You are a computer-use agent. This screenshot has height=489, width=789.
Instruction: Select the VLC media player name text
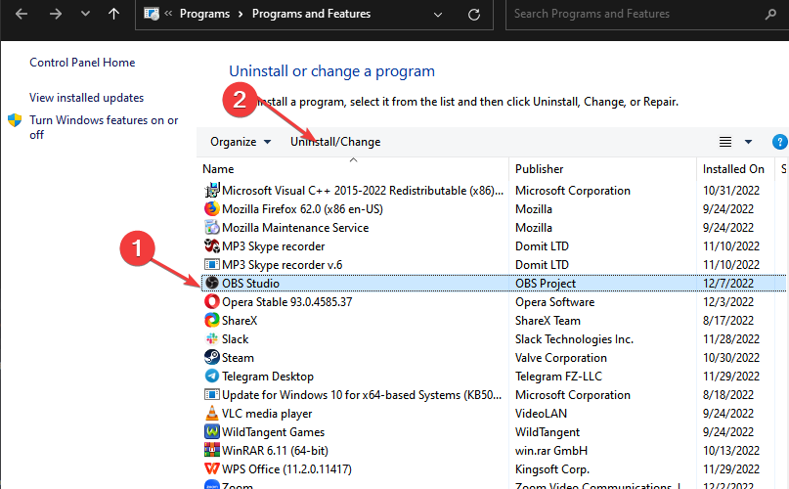click(267, 414)
